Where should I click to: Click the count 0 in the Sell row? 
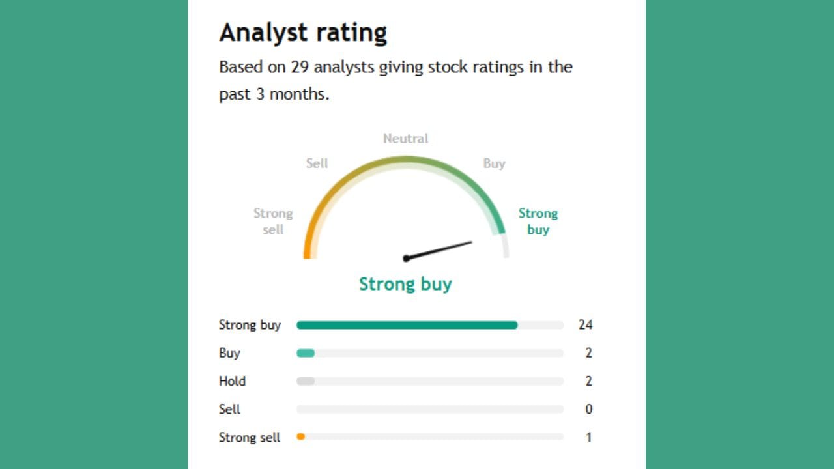pyautogui.click(x=588, y=409)
